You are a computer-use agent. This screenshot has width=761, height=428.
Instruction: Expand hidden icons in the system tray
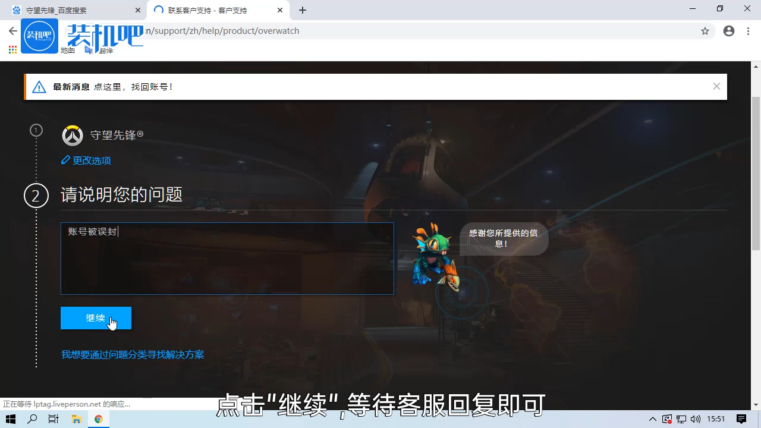tap(652, 419)
